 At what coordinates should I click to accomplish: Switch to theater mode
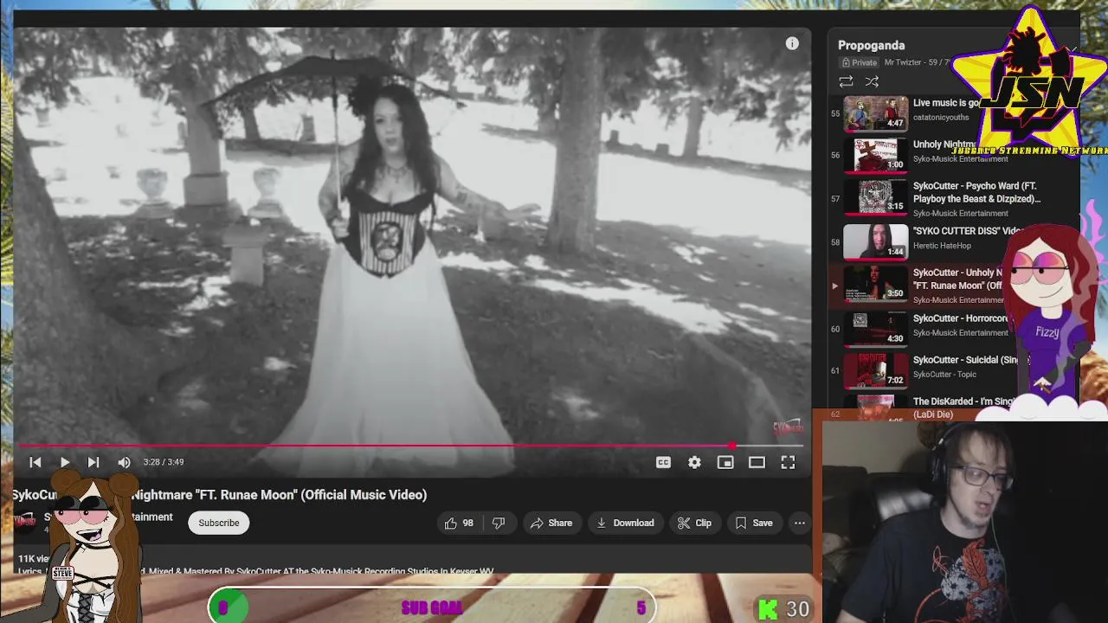pos(757,462)
